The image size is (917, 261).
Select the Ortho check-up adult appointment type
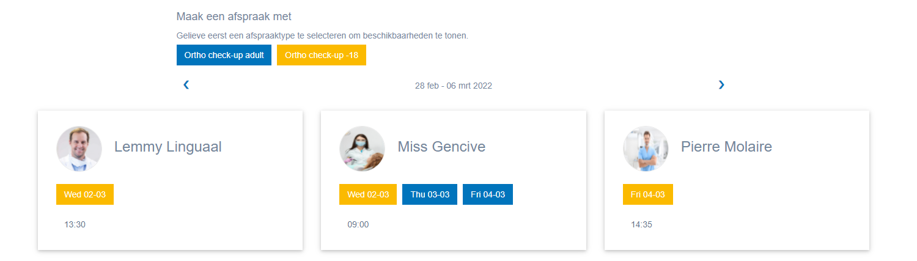tap(224, 55)
